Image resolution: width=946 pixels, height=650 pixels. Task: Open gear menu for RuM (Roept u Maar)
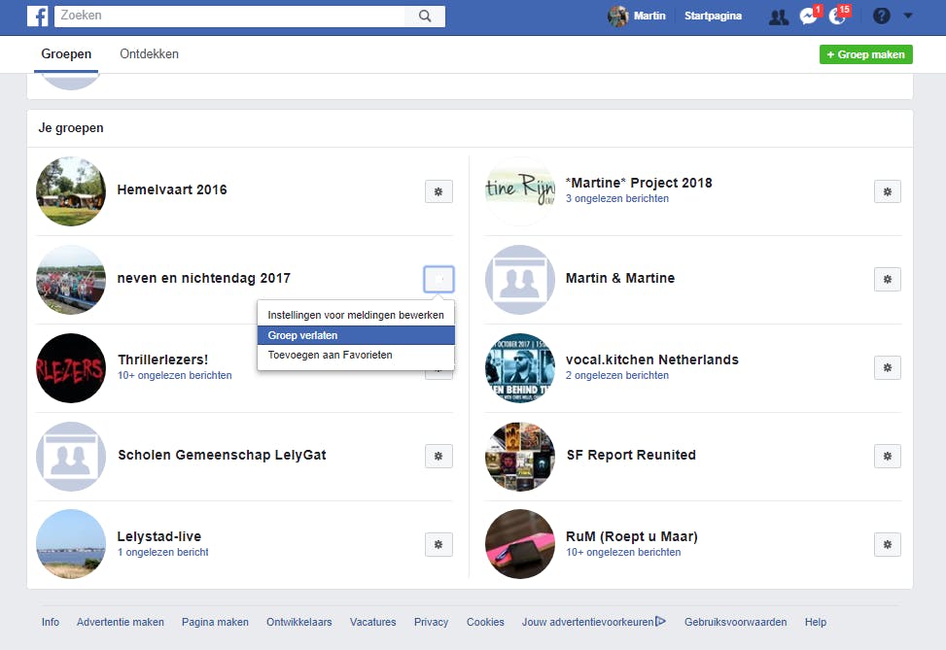[888, 544]
